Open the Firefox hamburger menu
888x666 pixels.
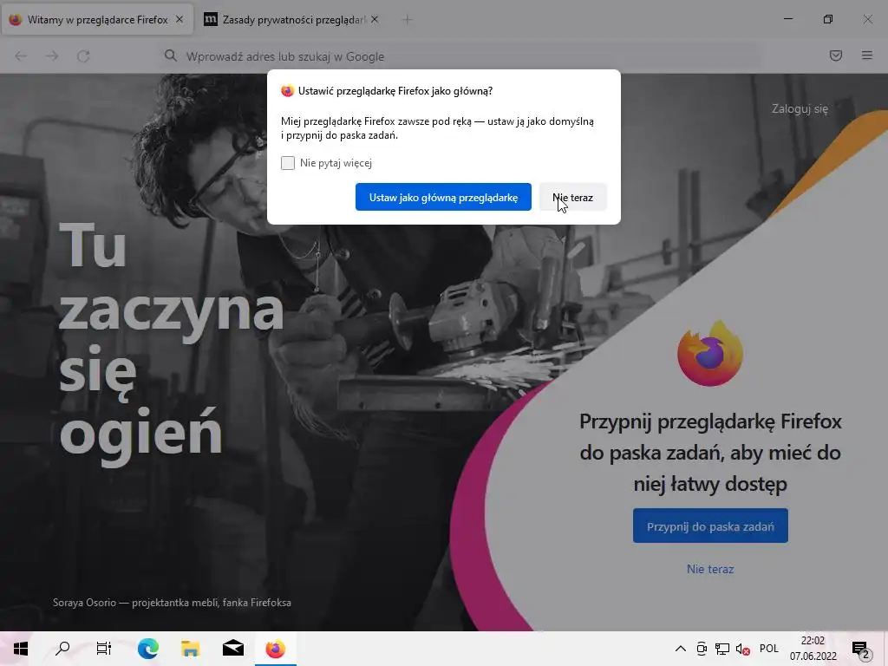[867, 55]
